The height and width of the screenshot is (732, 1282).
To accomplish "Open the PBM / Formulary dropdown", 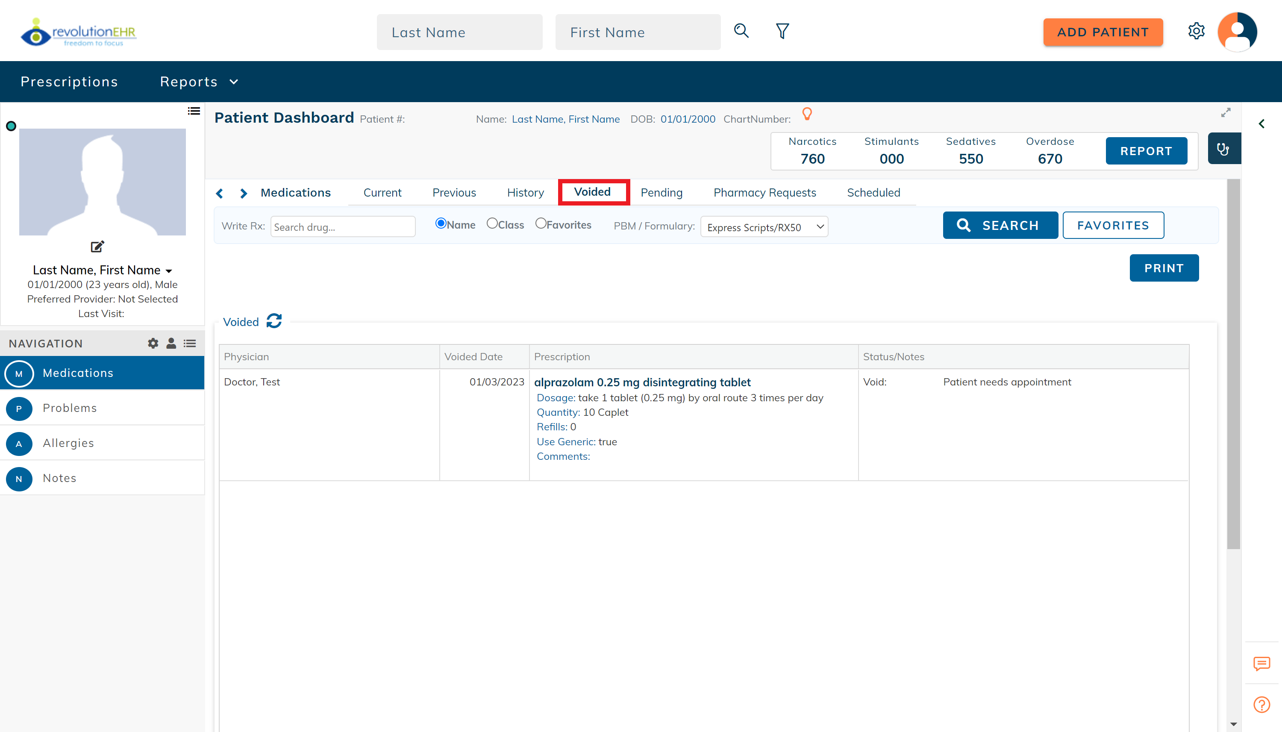I will click(x=764, y=227).
